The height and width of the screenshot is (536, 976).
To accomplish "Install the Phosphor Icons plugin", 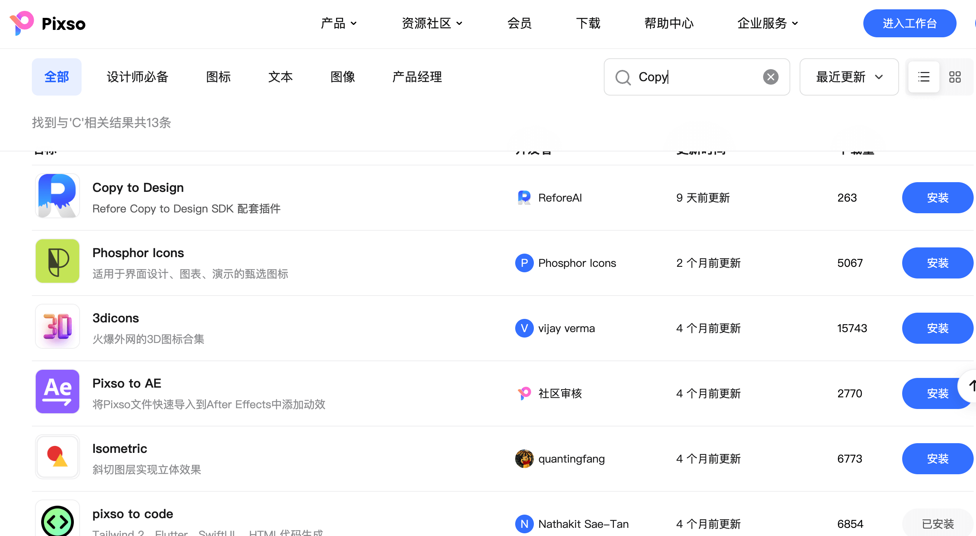I will (x=937, y=263).
